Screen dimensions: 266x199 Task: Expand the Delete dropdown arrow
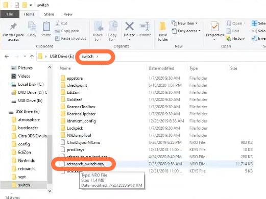pos(129,39)
